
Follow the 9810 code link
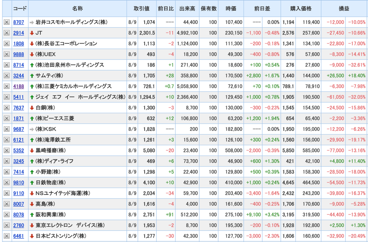pos(19,183)
